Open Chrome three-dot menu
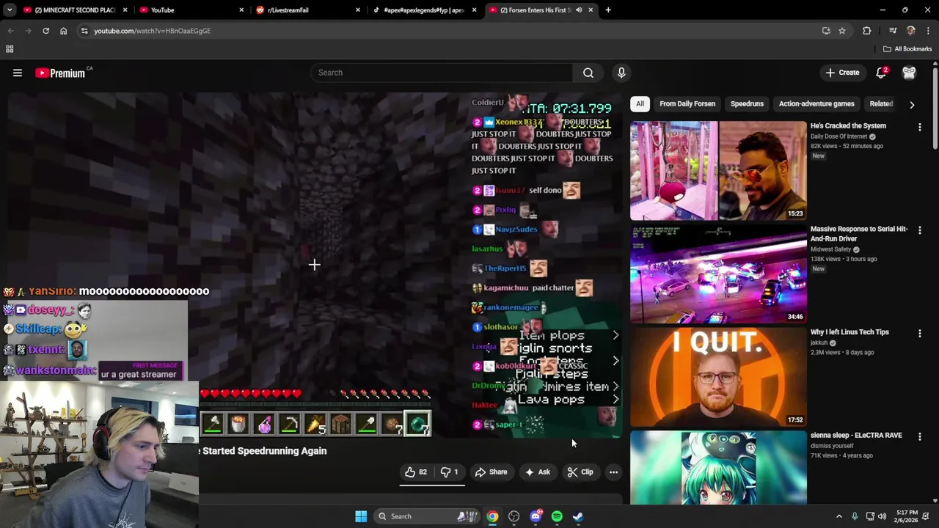Screen dimensions: 939x528 pyautogui.click(x=928, y=31)
